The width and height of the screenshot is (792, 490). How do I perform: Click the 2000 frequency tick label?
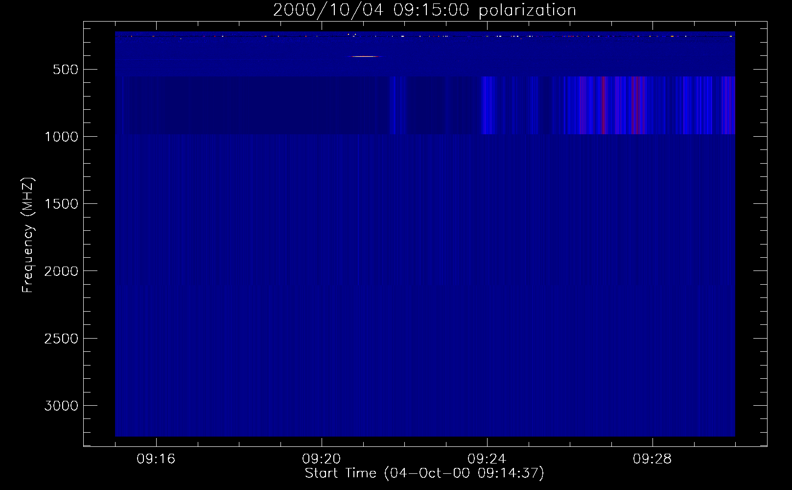[x=61, y=271]
